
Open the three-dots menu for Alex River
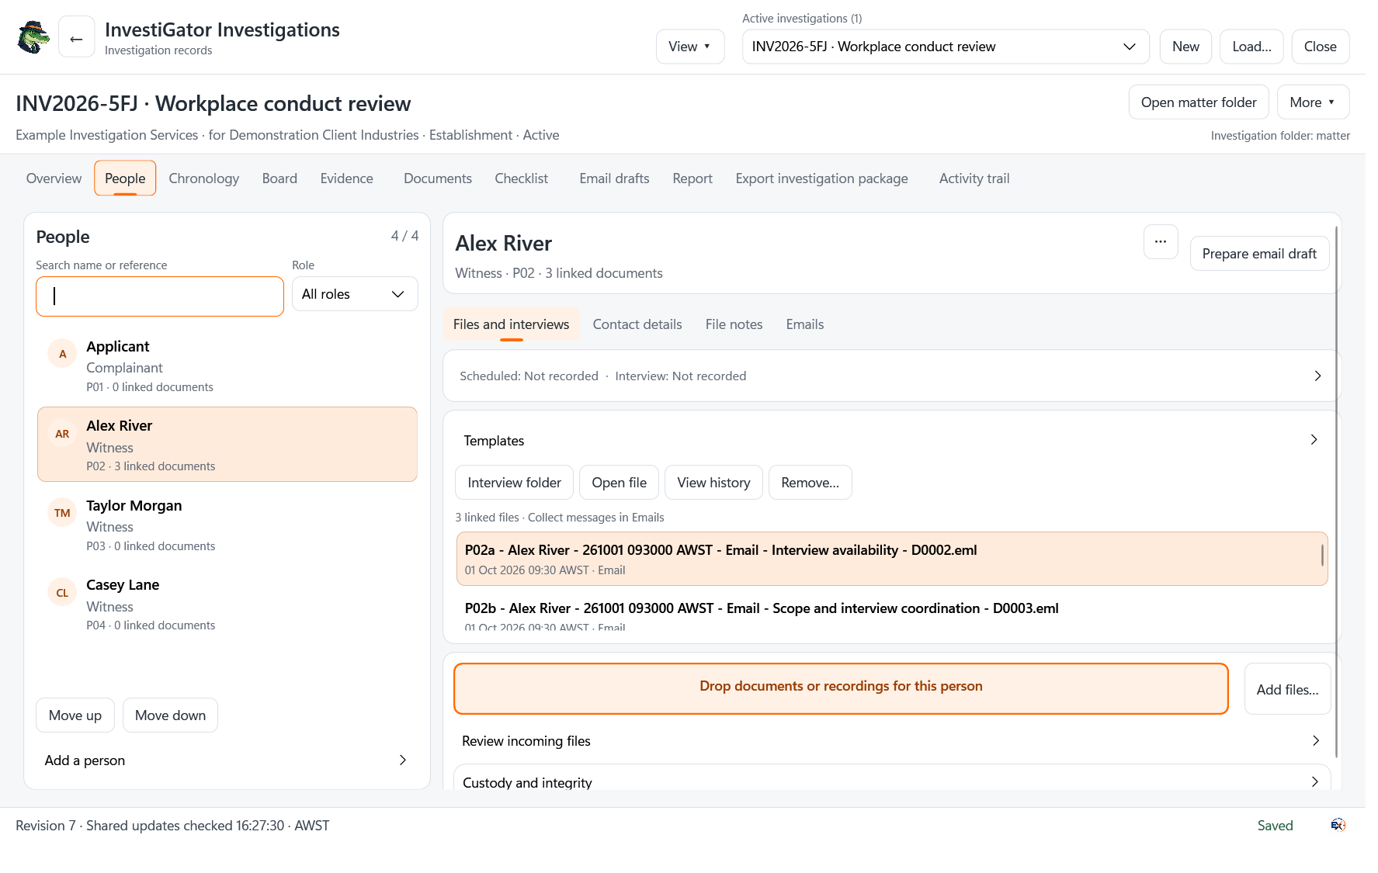[x=1161, y=241]
